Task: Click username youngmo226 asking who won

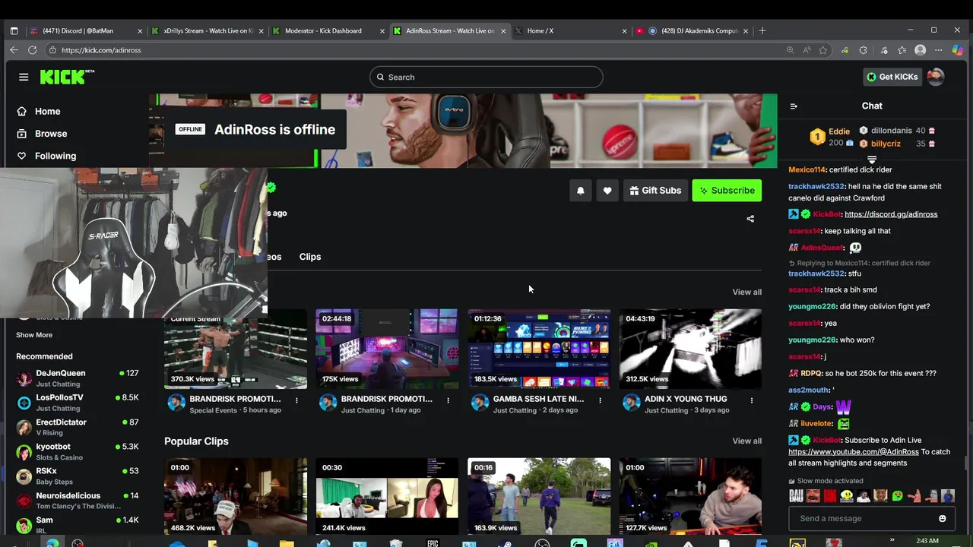Action: 812,340
